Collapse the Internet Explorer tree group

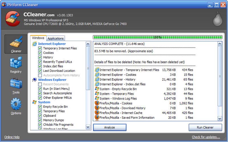point(52,44)
